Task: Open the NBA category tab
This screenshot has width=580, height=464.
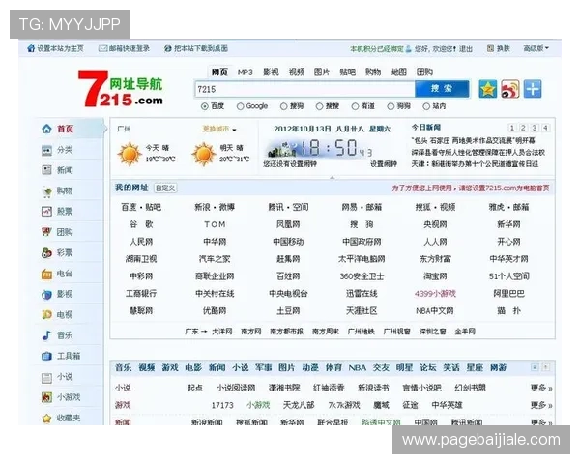Action: coord(358,367)
